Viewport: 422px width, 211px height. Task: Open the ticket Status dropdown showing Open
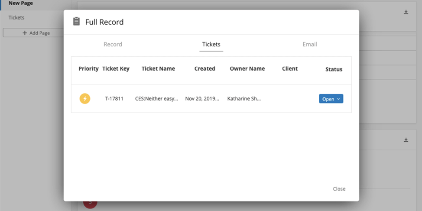coord(331,99)
